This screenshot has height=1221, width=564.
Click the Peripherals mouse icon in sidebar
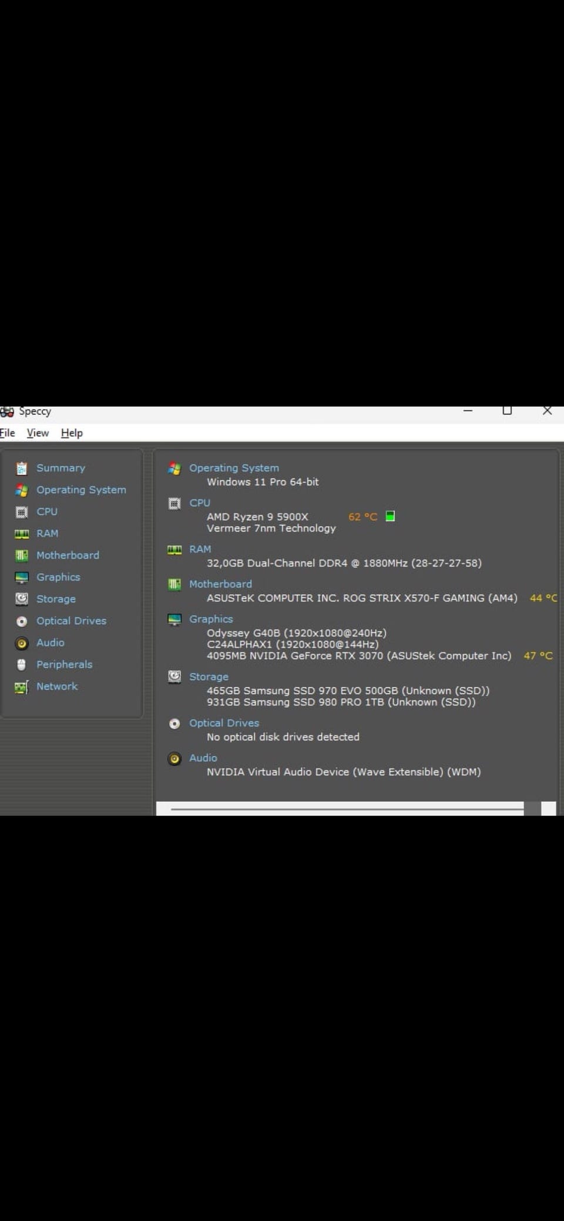pyautogui.click(x=22, y=664)
